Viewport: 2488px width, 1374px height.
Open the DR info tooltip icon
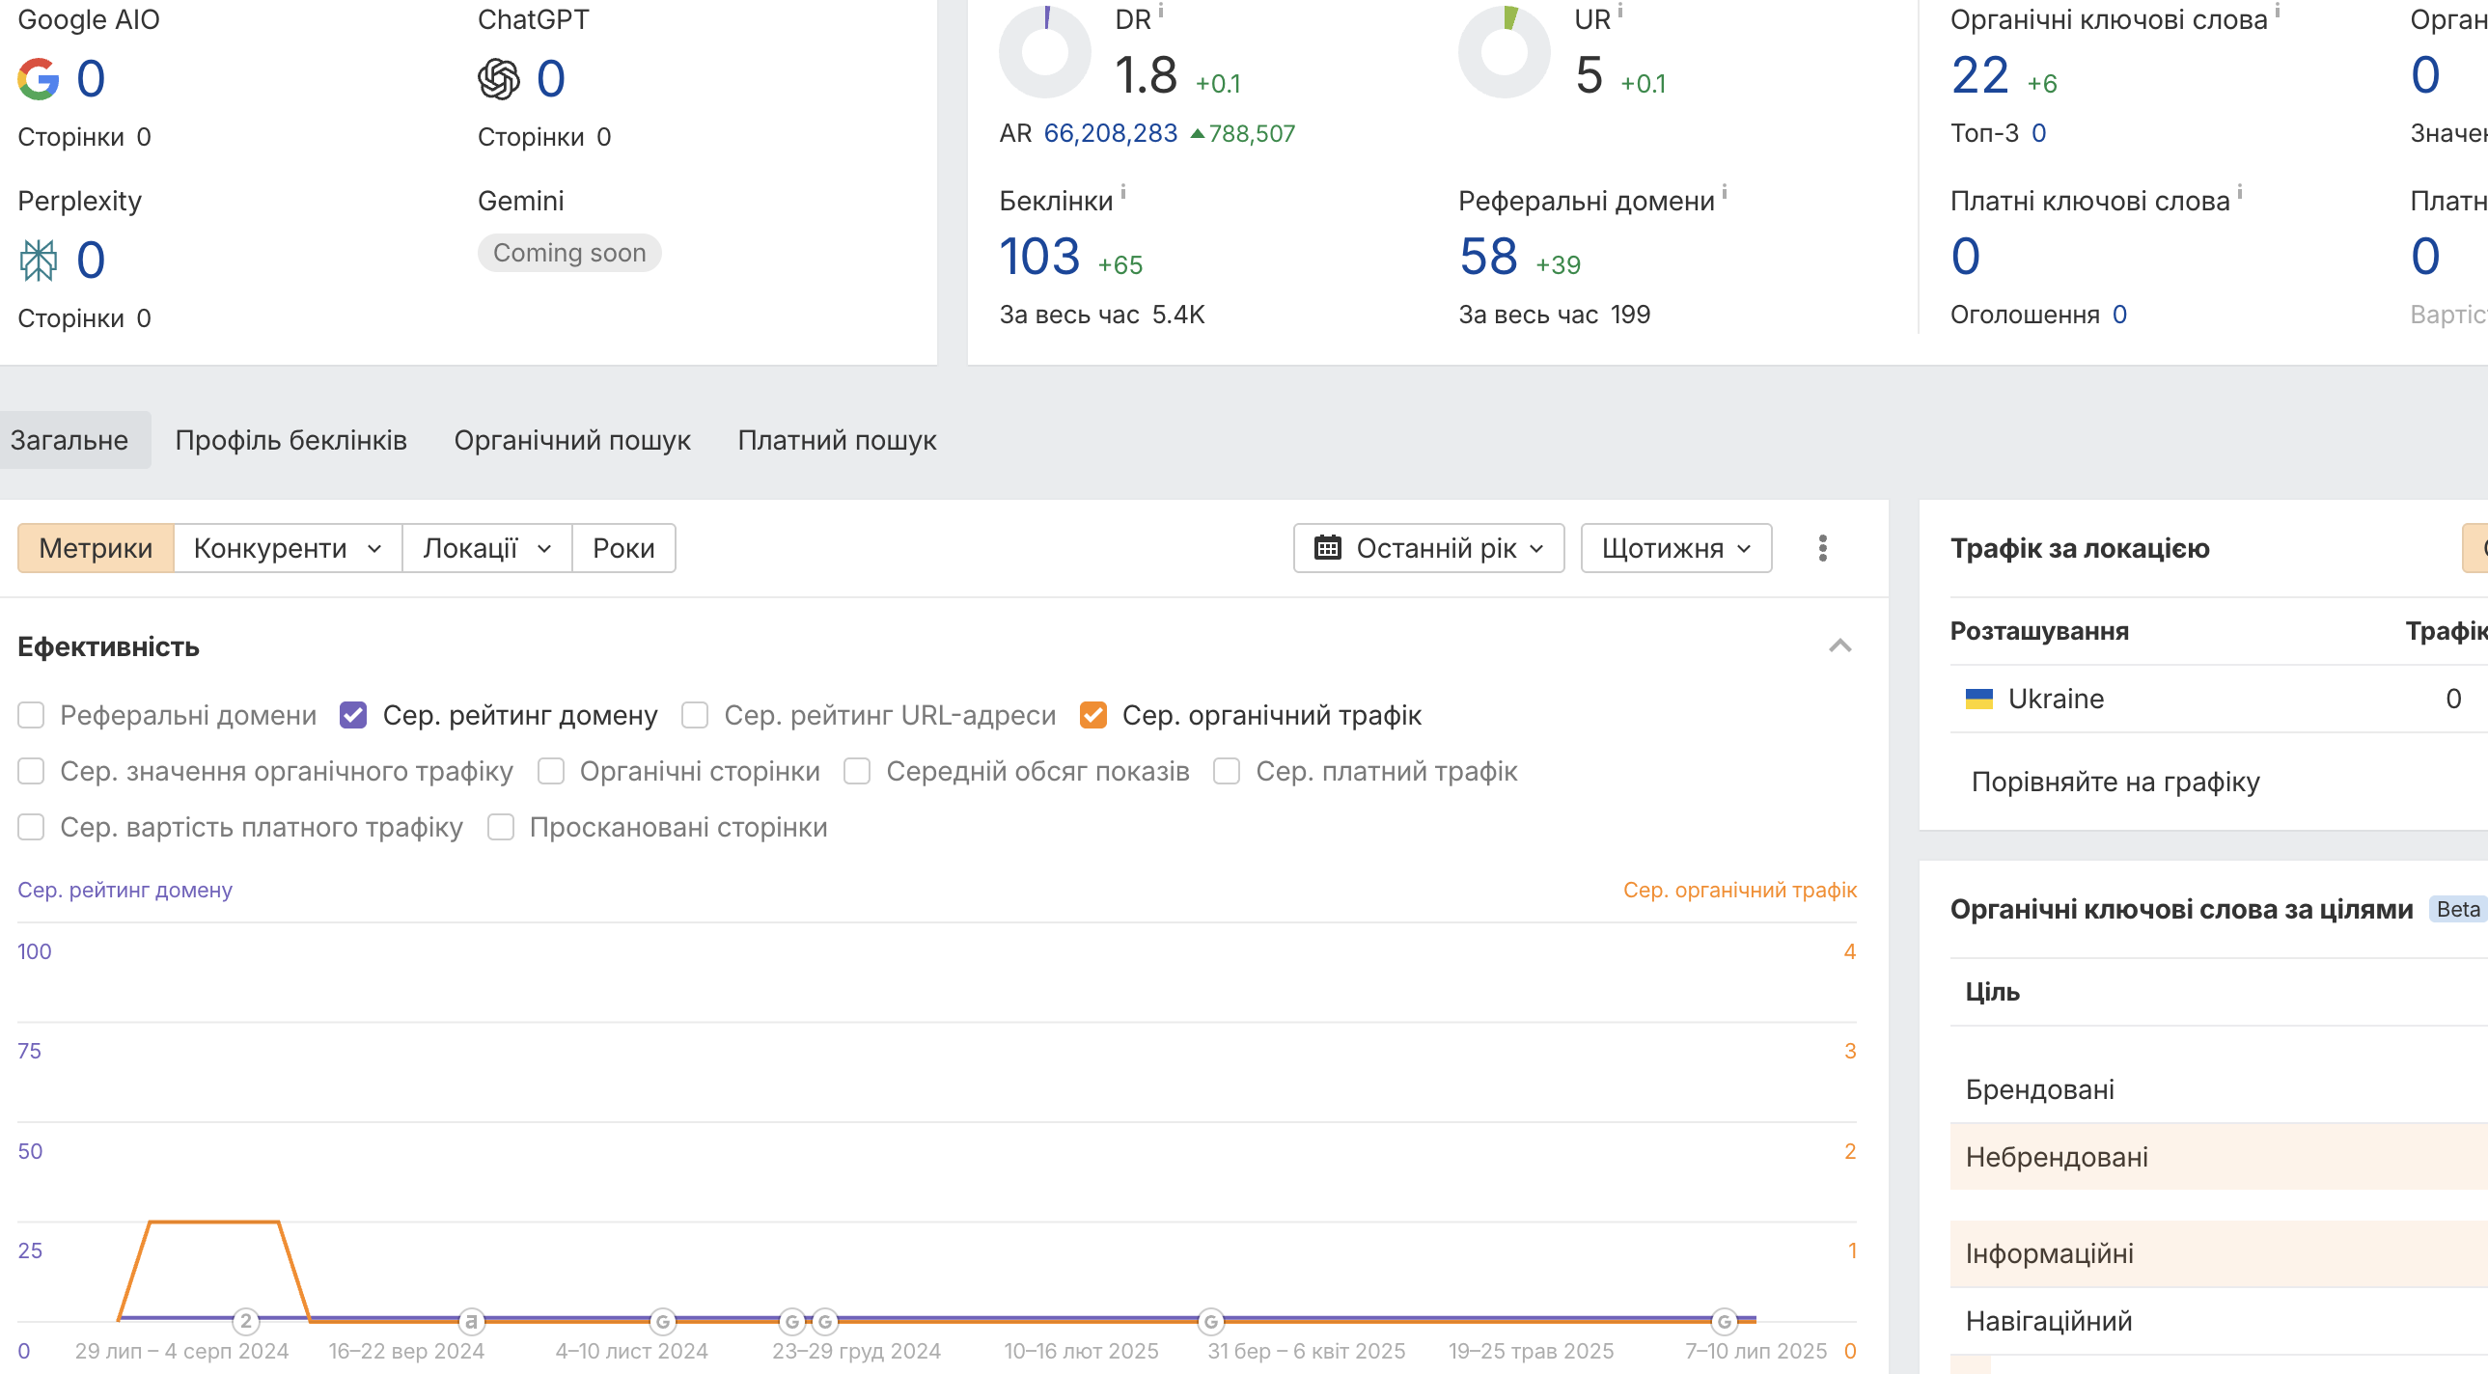(x=1161, y=10)
